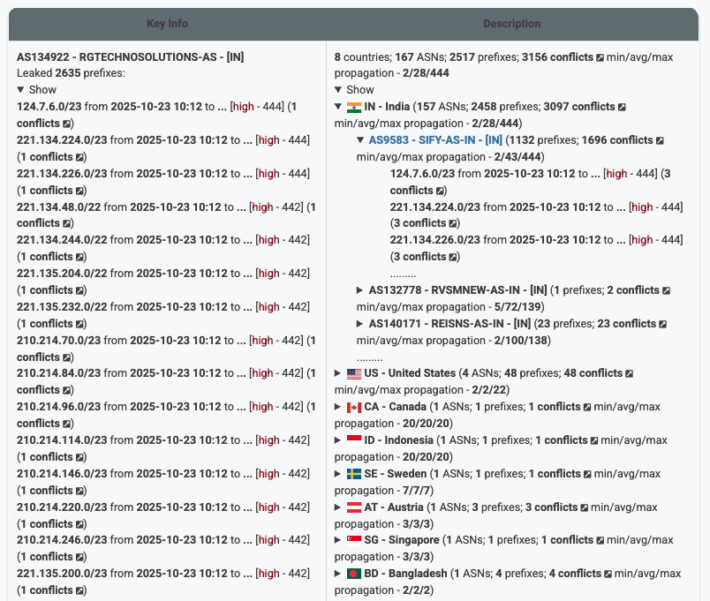The height and width of the screenshot is (601, 710).
Task: Open conflicts icon beside India 3097 conflicts
Action: pos(622,107)
